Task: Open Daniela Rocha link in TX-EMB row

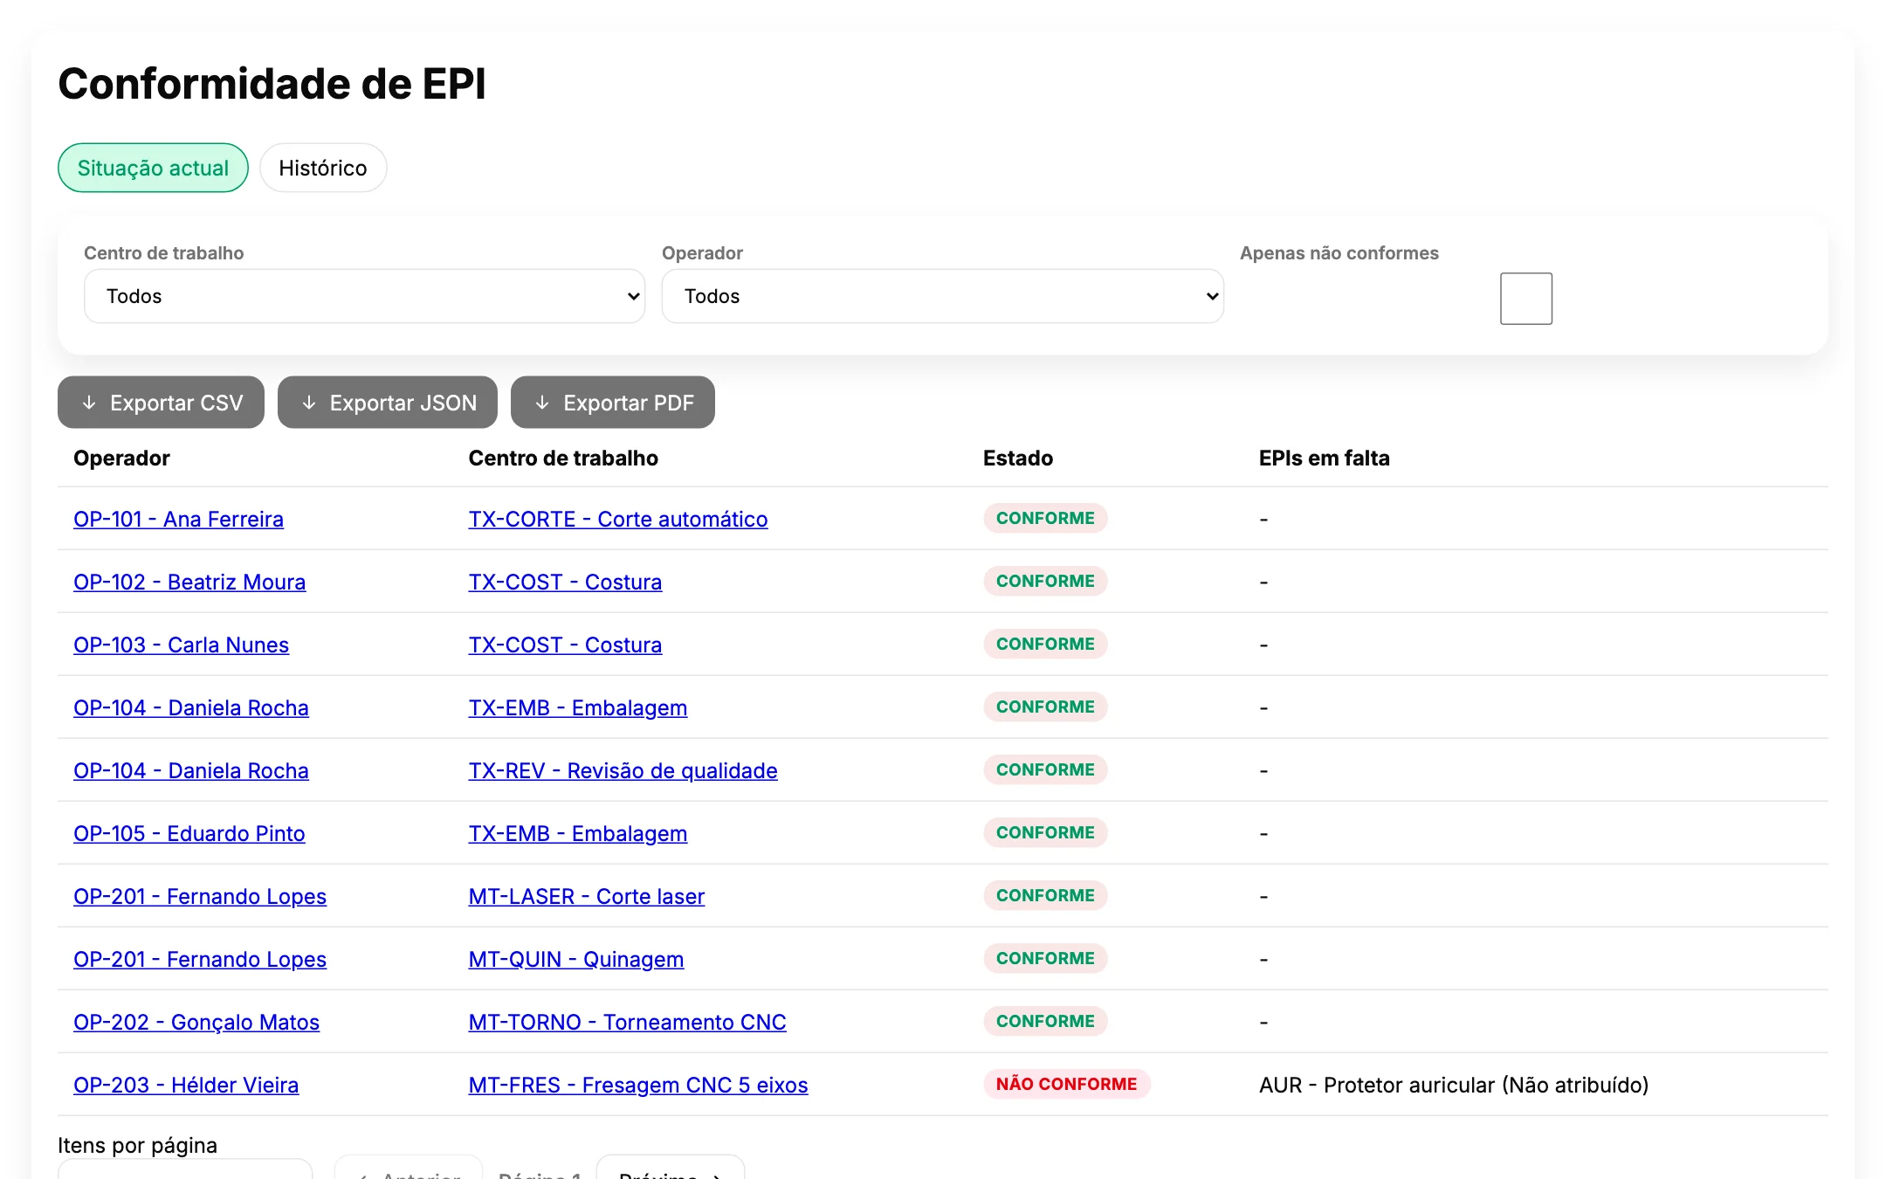Action: click(x=191, y=707)
